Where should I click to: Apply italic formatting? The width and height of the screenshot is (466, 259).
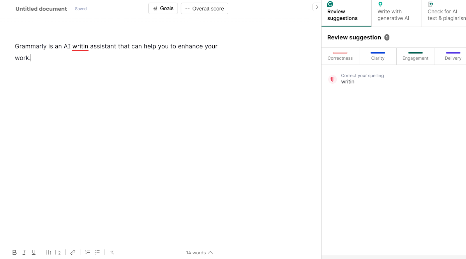tap(24, 252)
